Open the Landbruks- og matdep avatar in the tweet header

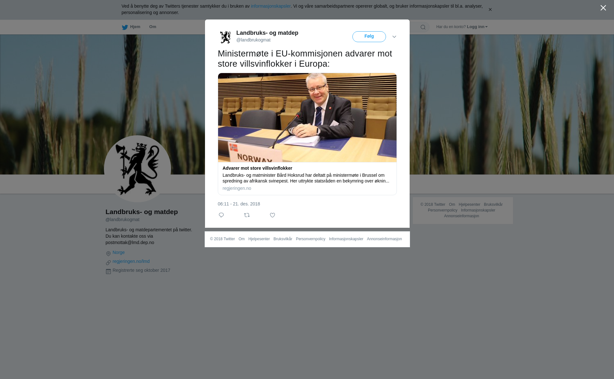pos(225,37)
